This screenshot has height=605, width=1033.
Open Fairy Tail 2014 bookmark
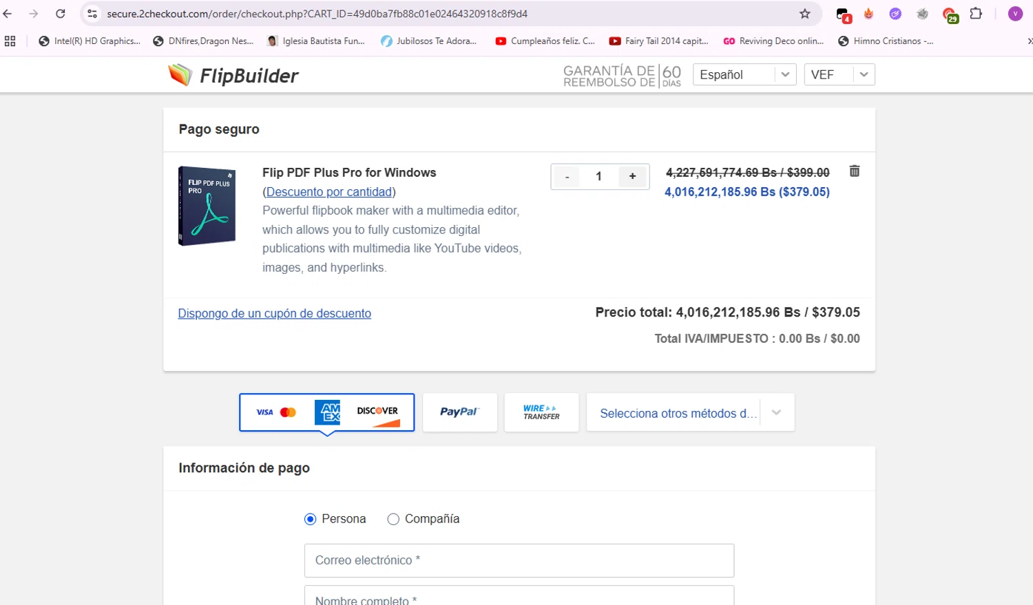(x=659, y=41)
